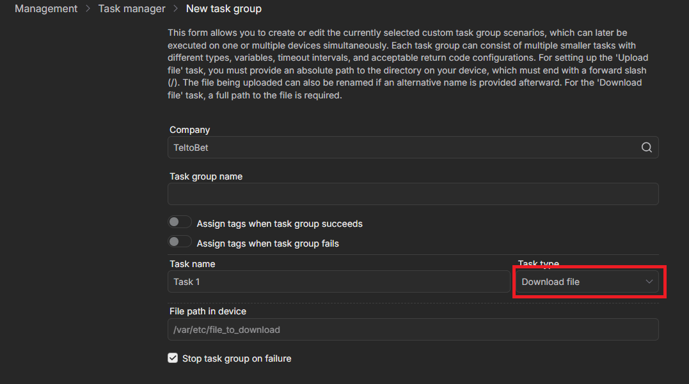
Task: Click the 'Stop task group on failure' label
Action: click(x=237, y=358)
